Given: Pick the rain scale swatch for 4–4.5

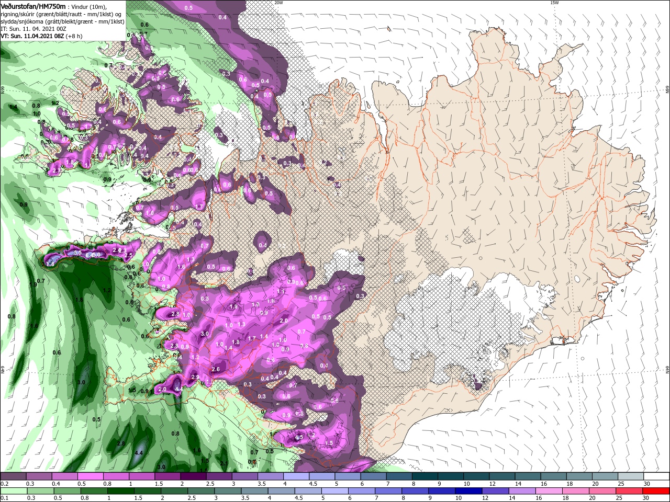Looking at the screenshot, I should coord(282,491).
